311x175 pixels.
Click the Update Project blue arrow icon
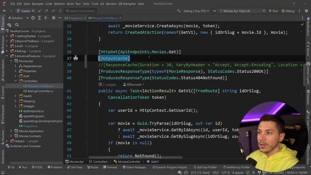pos(40,11)
